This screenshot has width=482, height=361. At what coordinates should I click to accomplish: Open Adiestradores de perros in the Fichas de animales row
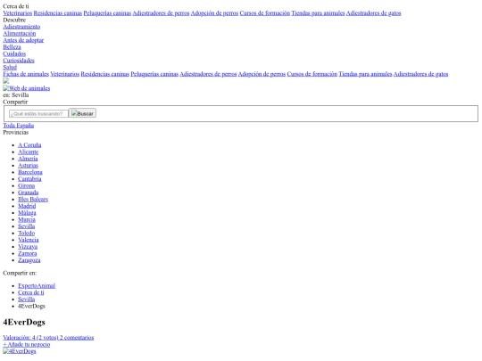pos(208,74)
